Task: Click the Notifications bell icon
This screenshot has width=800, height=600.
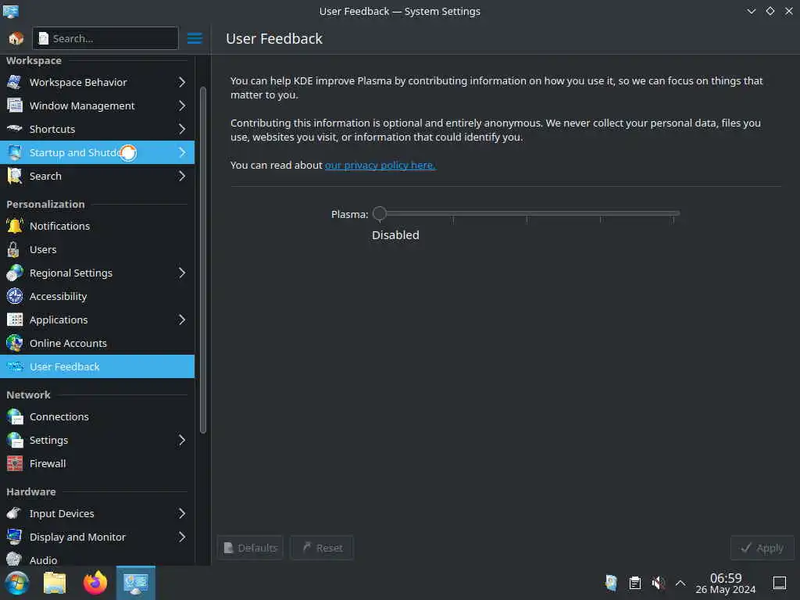Action: tap(14, 226)
